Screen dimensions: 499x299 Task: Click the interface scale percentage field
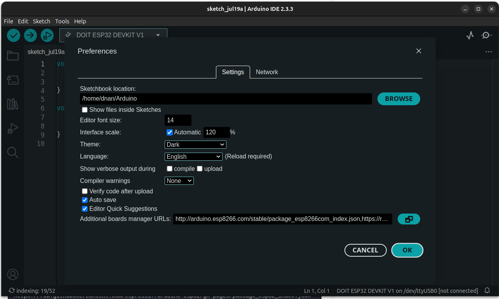(217, 132)
